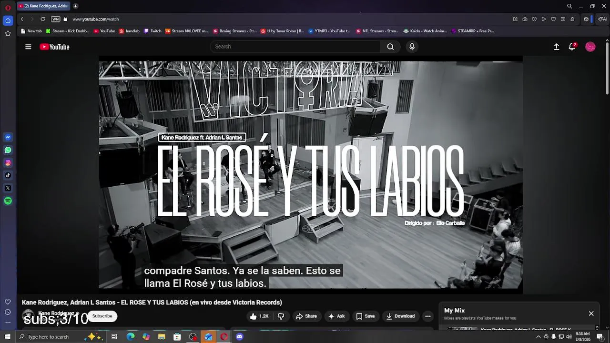Open the 'STEAMRIP » Free Pr...' bookmark
610x343 pixels.
click(472, 31)
